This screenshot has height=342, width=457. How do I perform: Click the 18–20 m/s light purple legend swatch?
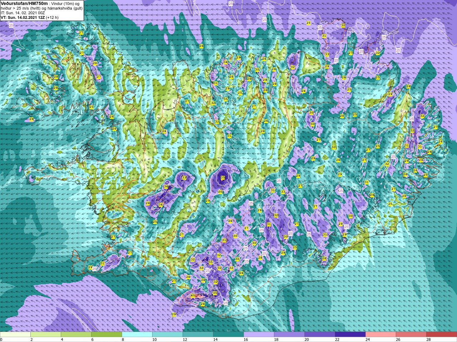(289, 335)
